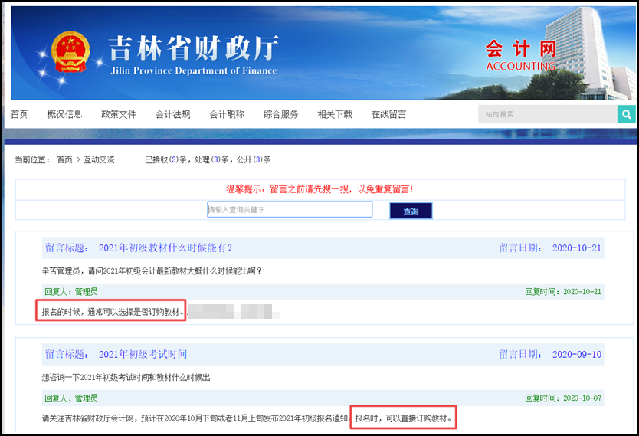The image size is (639, 436).
Task: Follow the 首页 breadcrumb link
Action: pos(64,159)
